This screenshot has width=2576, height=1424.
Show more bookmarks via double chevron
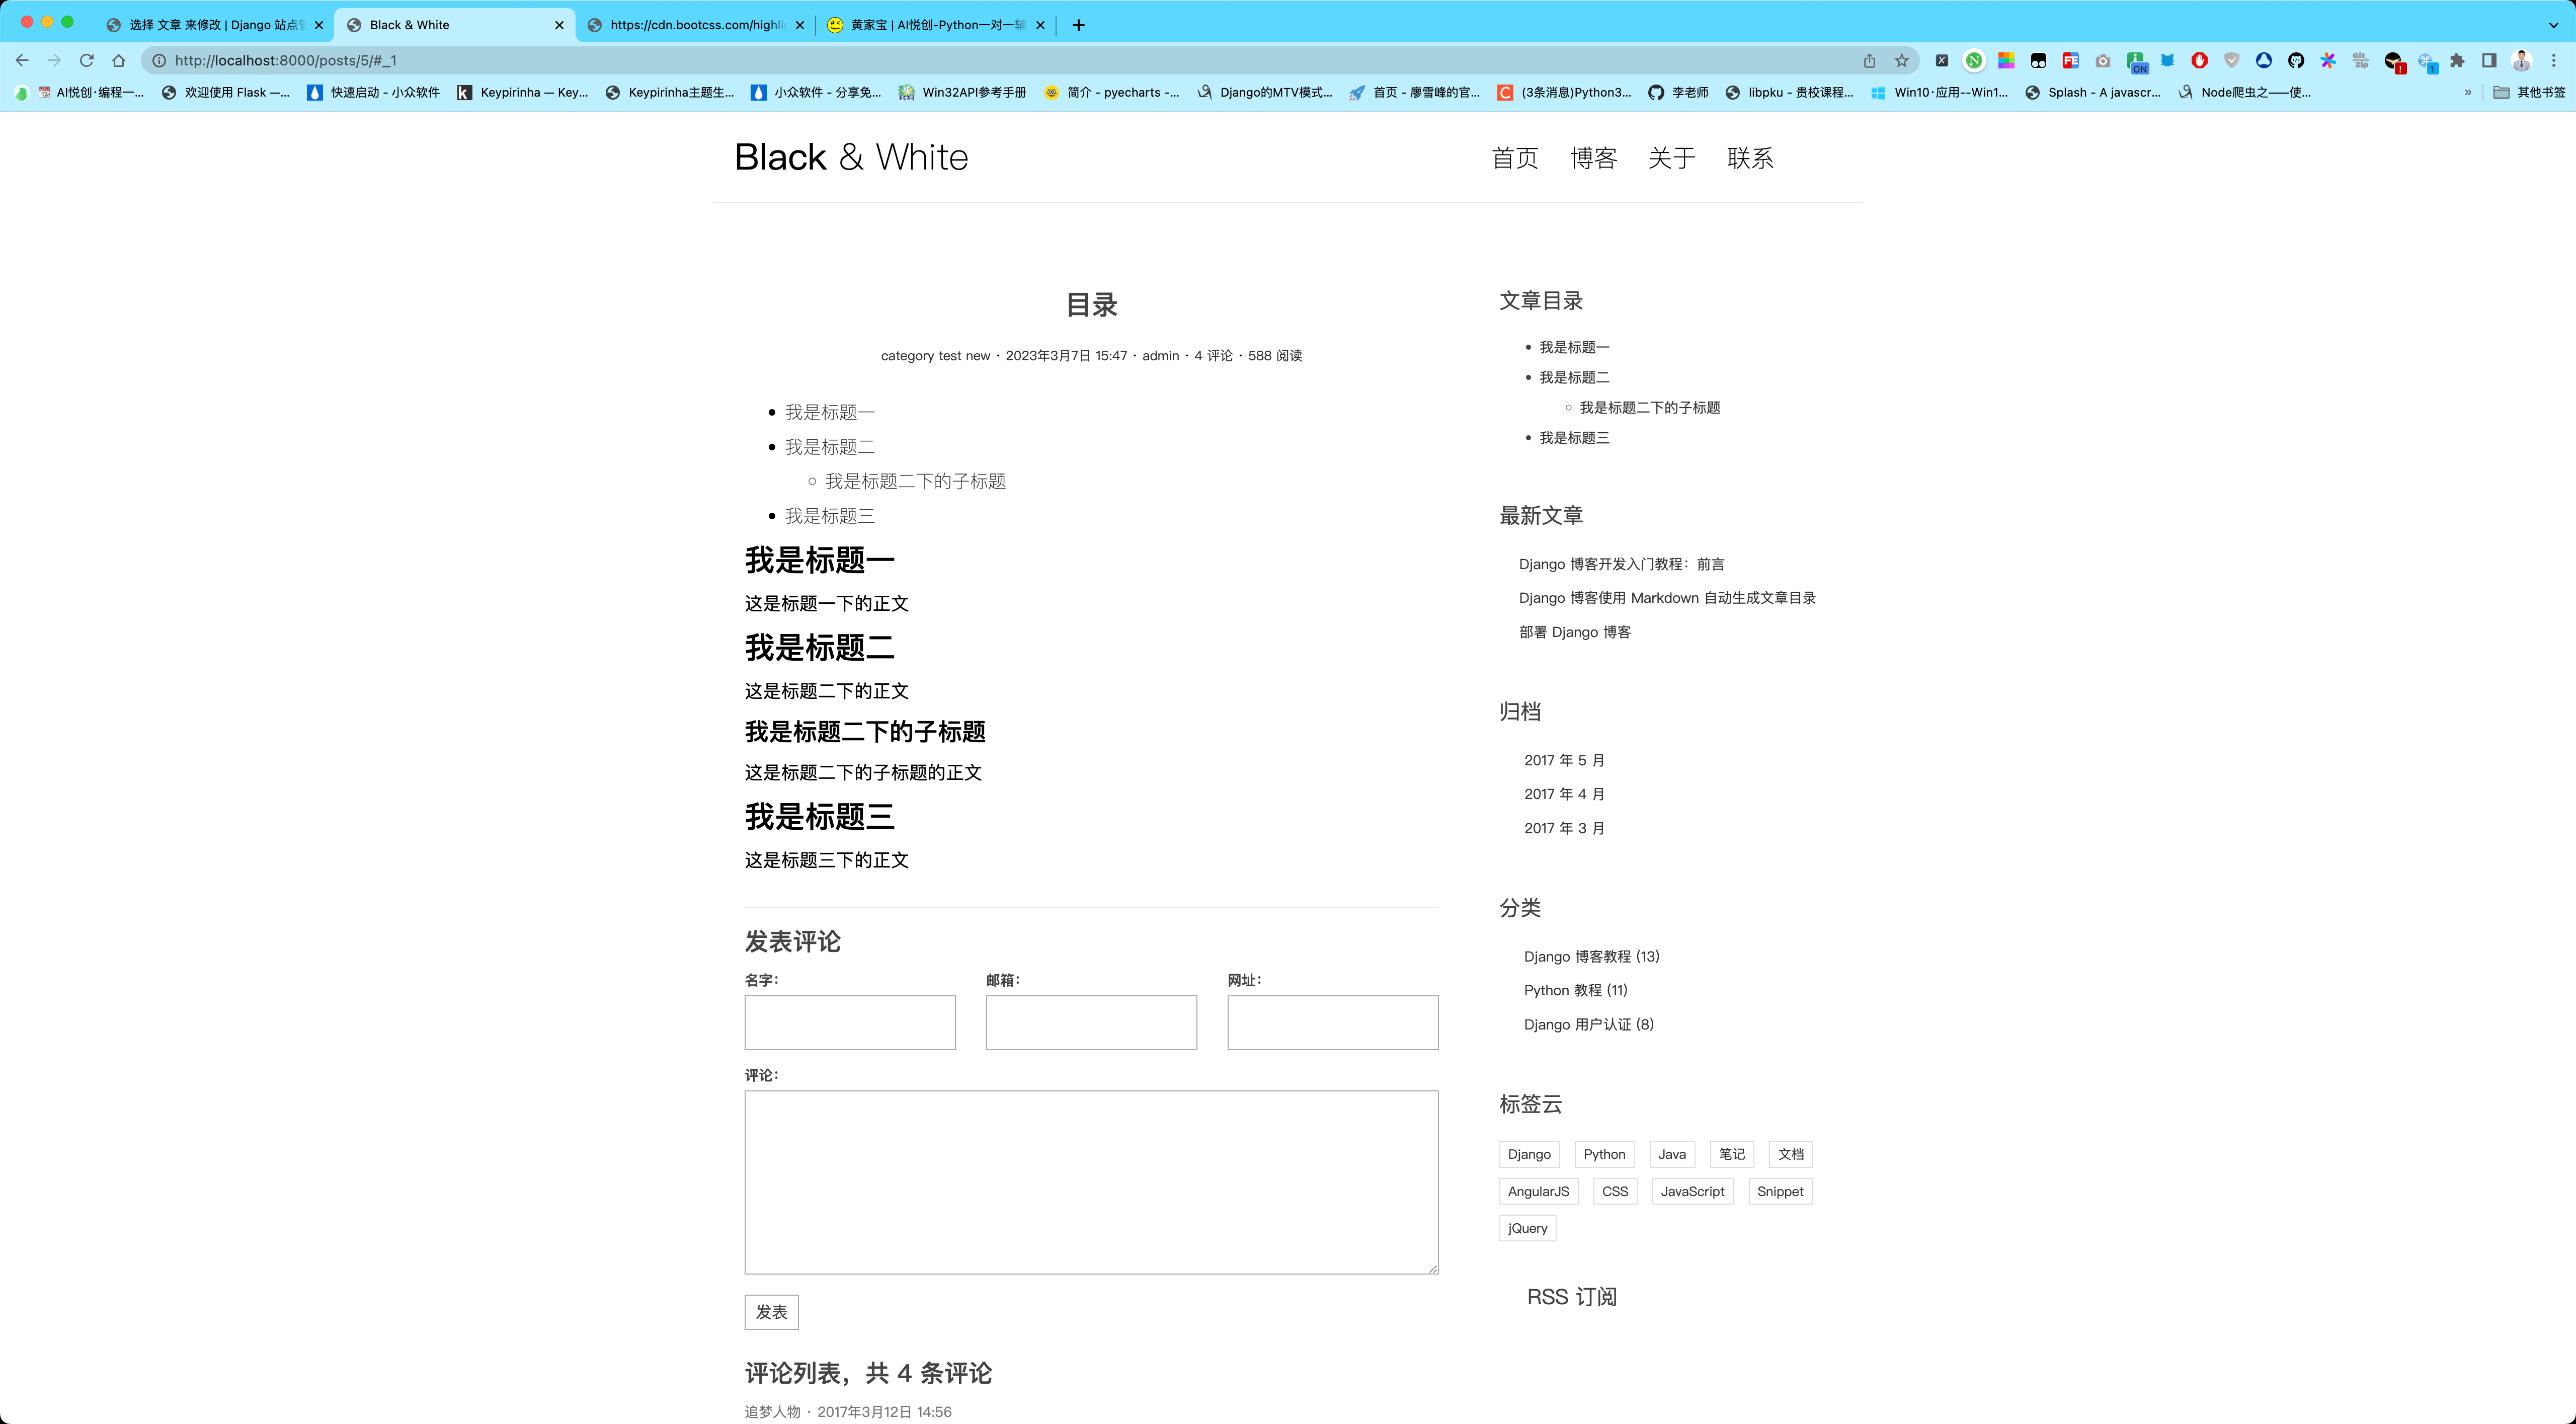[2468, 92]
